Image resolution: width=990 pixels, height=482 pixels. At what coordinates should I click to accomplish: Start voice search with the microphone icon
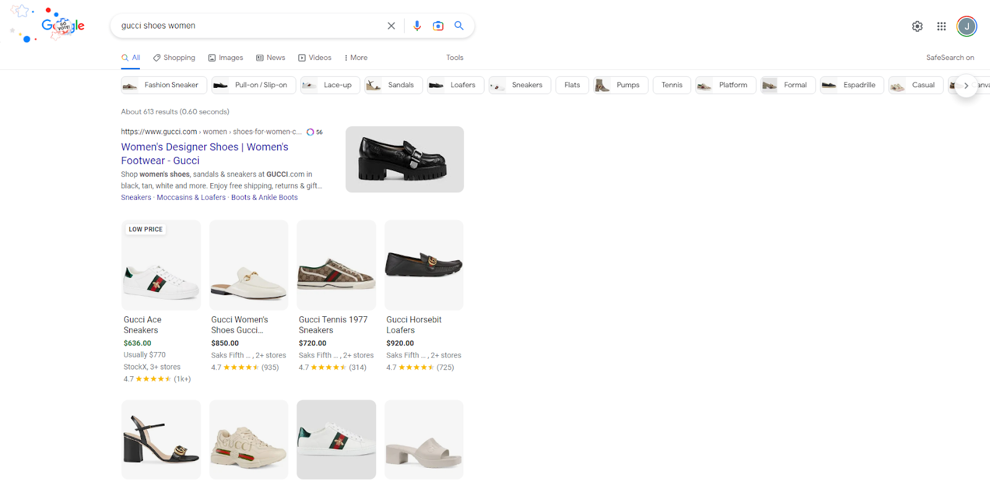point(417,26)
